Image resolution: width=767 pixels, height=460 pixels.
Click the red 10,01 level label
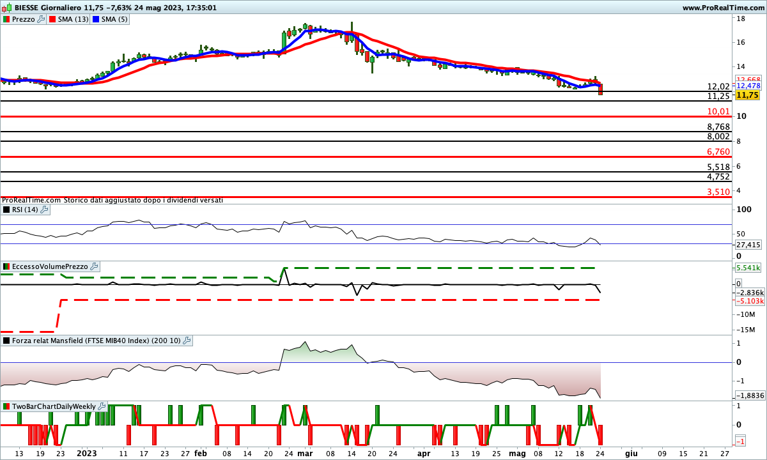tap(718, 112)
